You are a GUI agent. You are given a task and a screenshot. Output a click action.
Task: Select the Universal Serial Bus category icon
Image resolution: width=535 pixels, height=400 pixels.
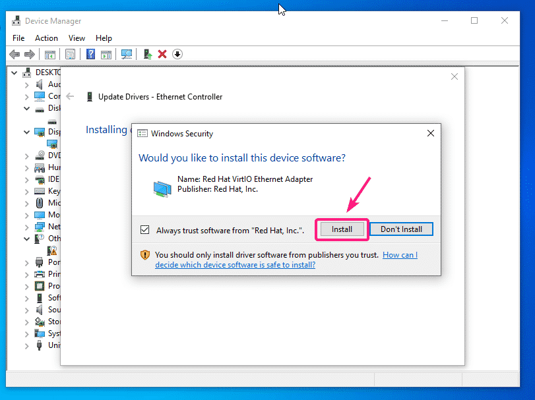point(40,345)
